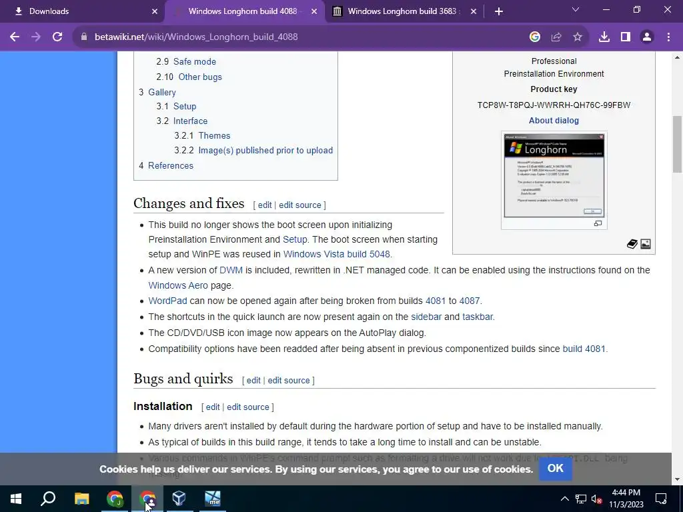The image size is (683, 512).
Task: Jump to Themes in contents
Action: 214,136
